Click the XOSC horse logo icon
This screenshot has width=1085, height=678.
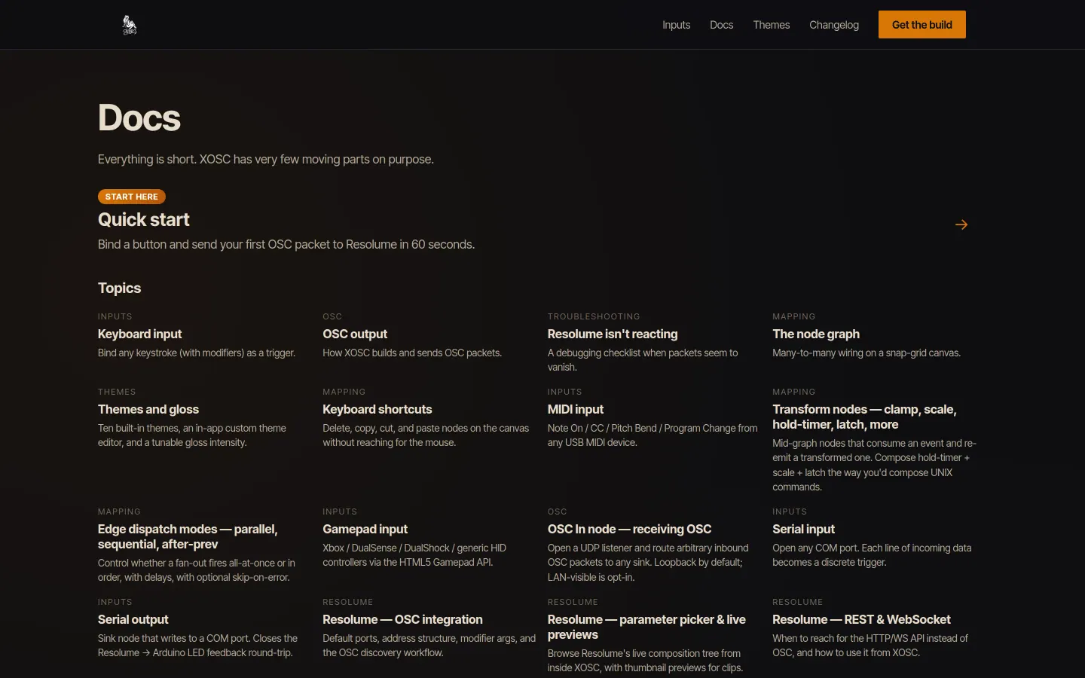tap(130, 25)
